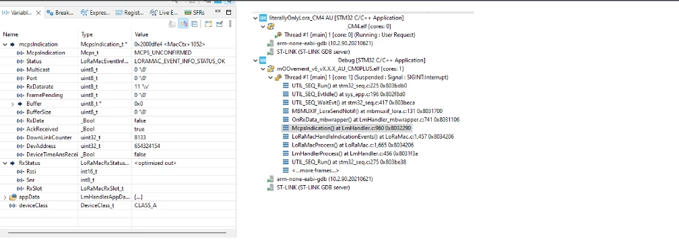Click IDE icon of literallyOnlyLora_CM4 AU launch

point(263,18)
